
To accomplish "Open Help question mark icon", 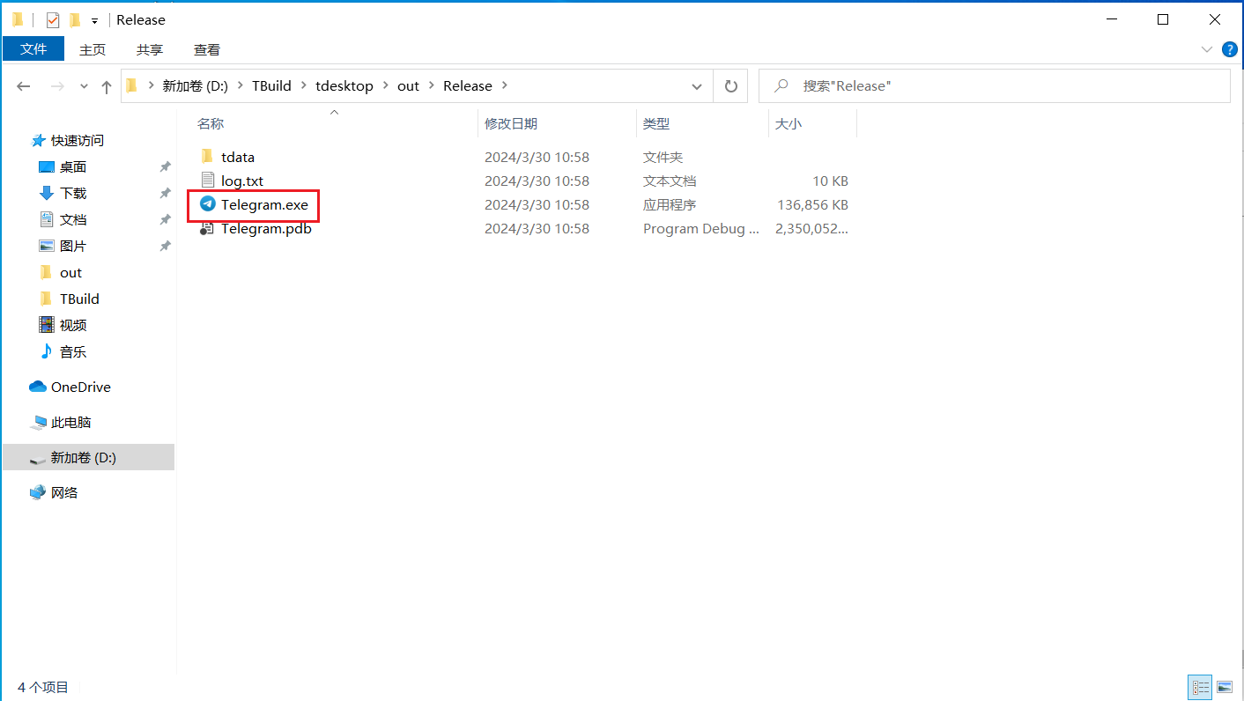I will (1230, 49).
